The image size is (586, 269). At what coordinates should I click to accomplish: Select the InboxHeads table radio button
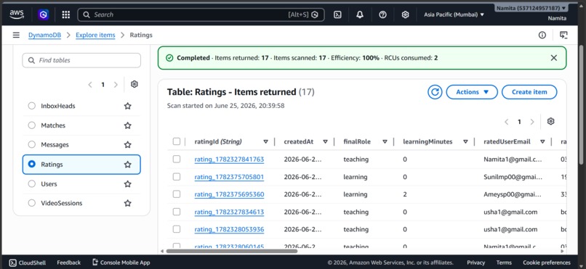click(32, 106)
